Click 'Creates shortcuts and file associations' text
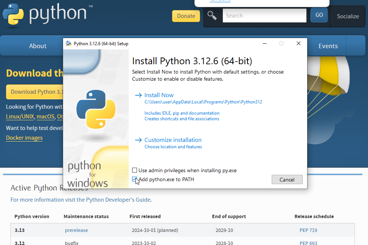This screenshot has width=368, height=245. click(x=182, y=119)
